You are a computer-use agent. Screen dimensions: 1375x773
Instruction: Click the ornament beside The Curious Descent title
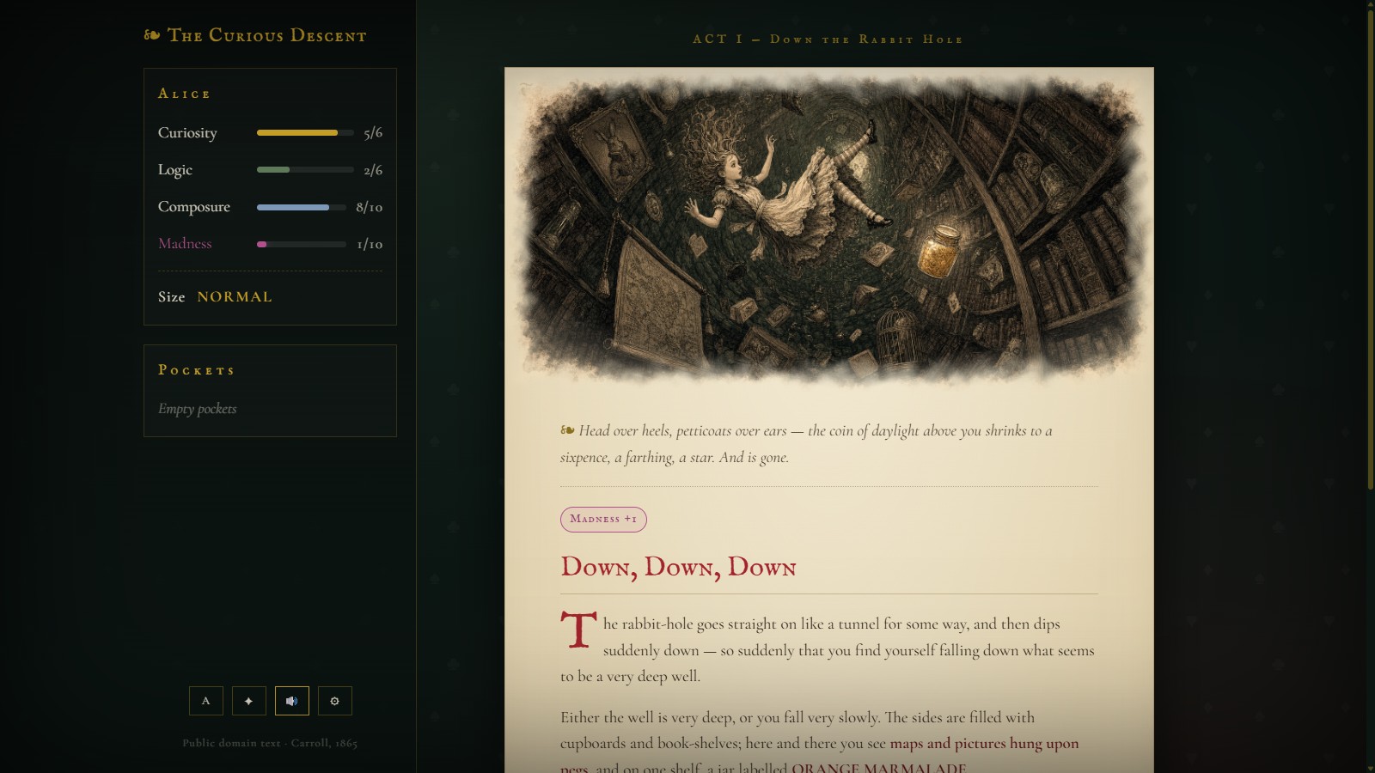(152, 35)
